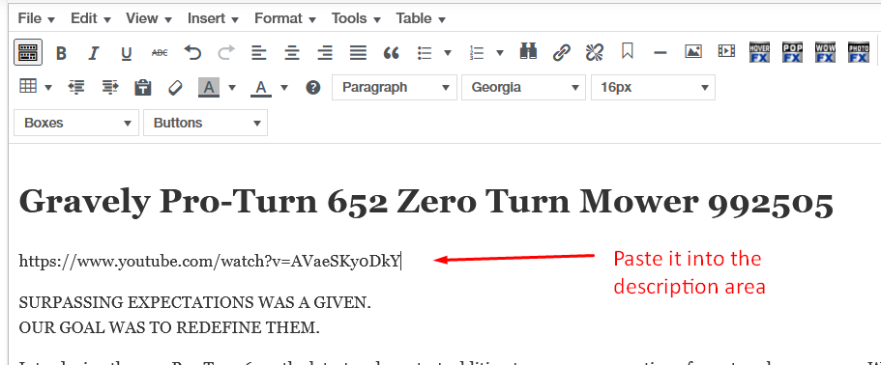
Task: Center align the text
Action: click(292, 53)
